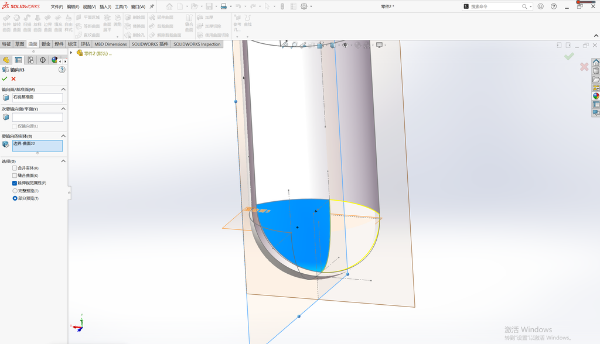600x344 pixels.
Task: Collapse the 要镜向的实体(B) section
Action: (63, 136)
